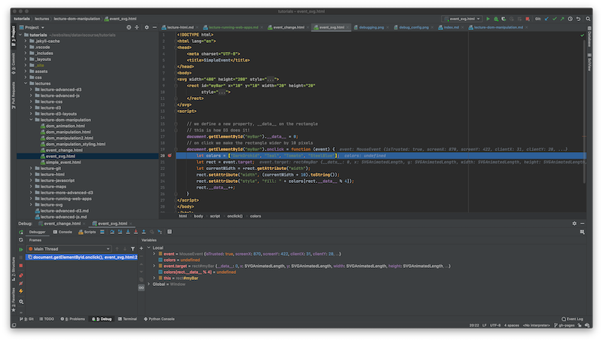Open the Terminal tool window
Viewport: 603px width, 341px height.
click(127, 318)
